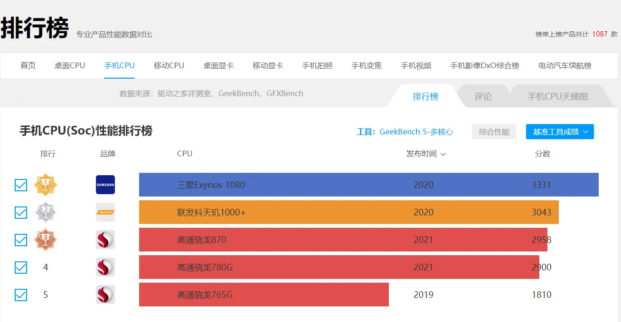Click the Samsung brand logo icon
The height and width of the screenshot is (322, 621).
pos(105,185)
